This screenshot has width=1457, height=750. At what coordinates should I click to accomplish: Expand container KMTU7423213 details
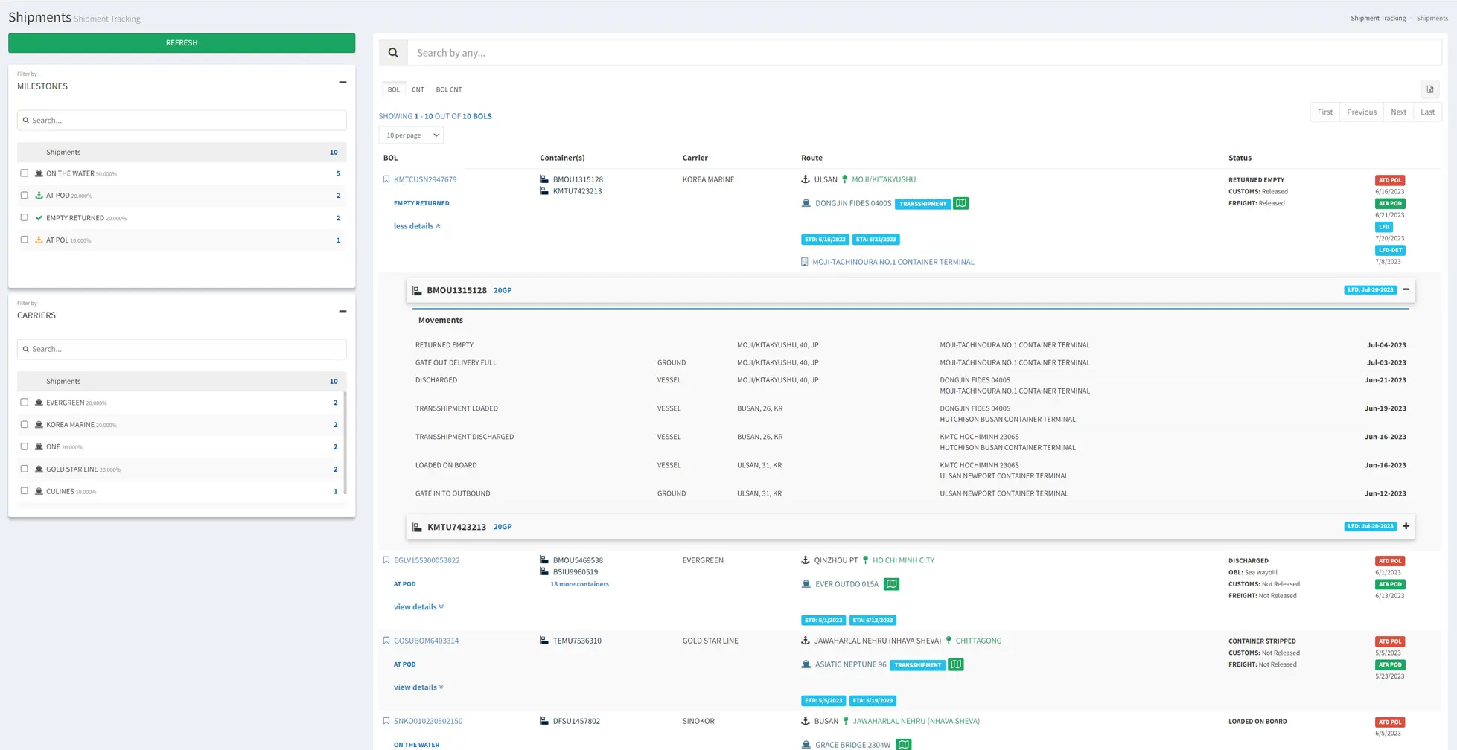coord(1406,526)
